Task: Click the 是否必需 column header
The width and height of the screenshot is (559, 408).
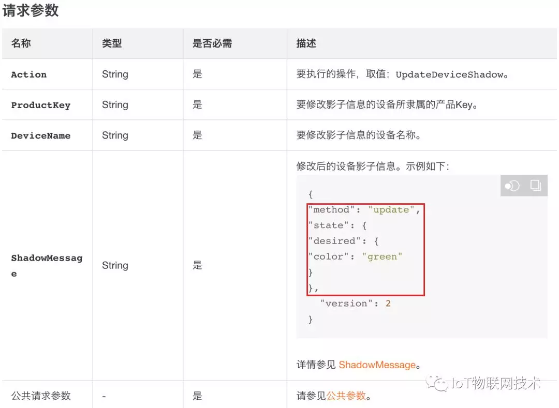Action: click(x=212, y=43)
